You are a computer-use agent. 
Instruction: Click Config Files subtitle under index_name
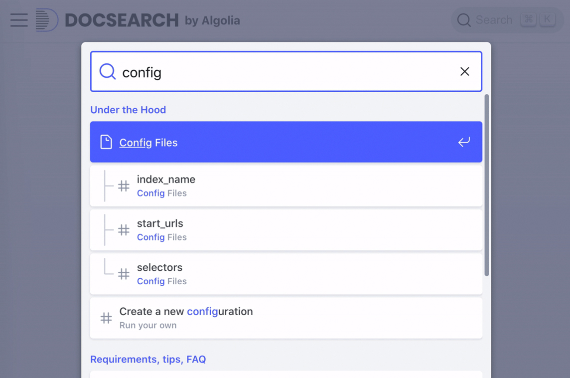(162, 193)
